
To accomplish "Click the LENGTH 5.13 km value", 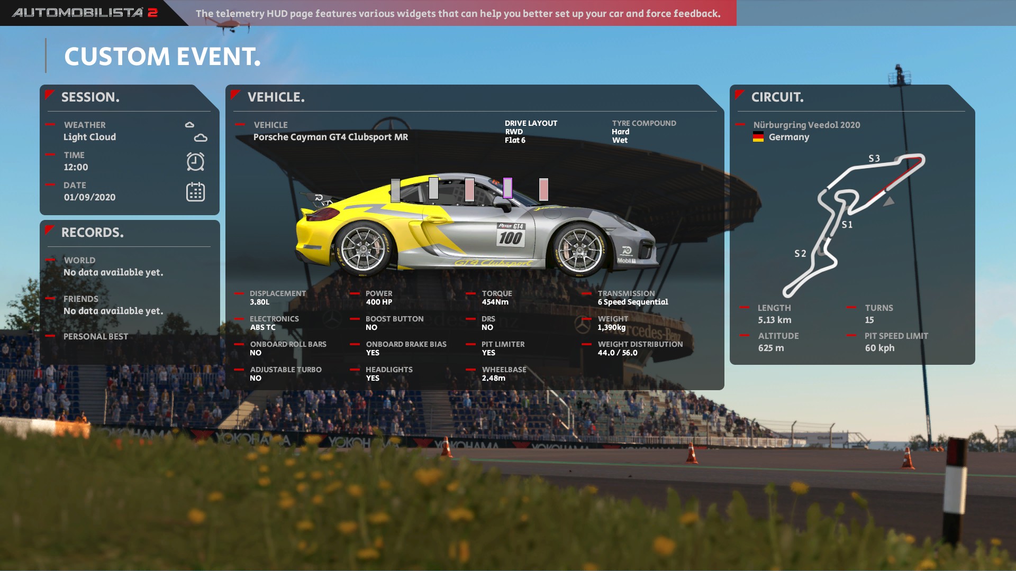I will (774, 320).
